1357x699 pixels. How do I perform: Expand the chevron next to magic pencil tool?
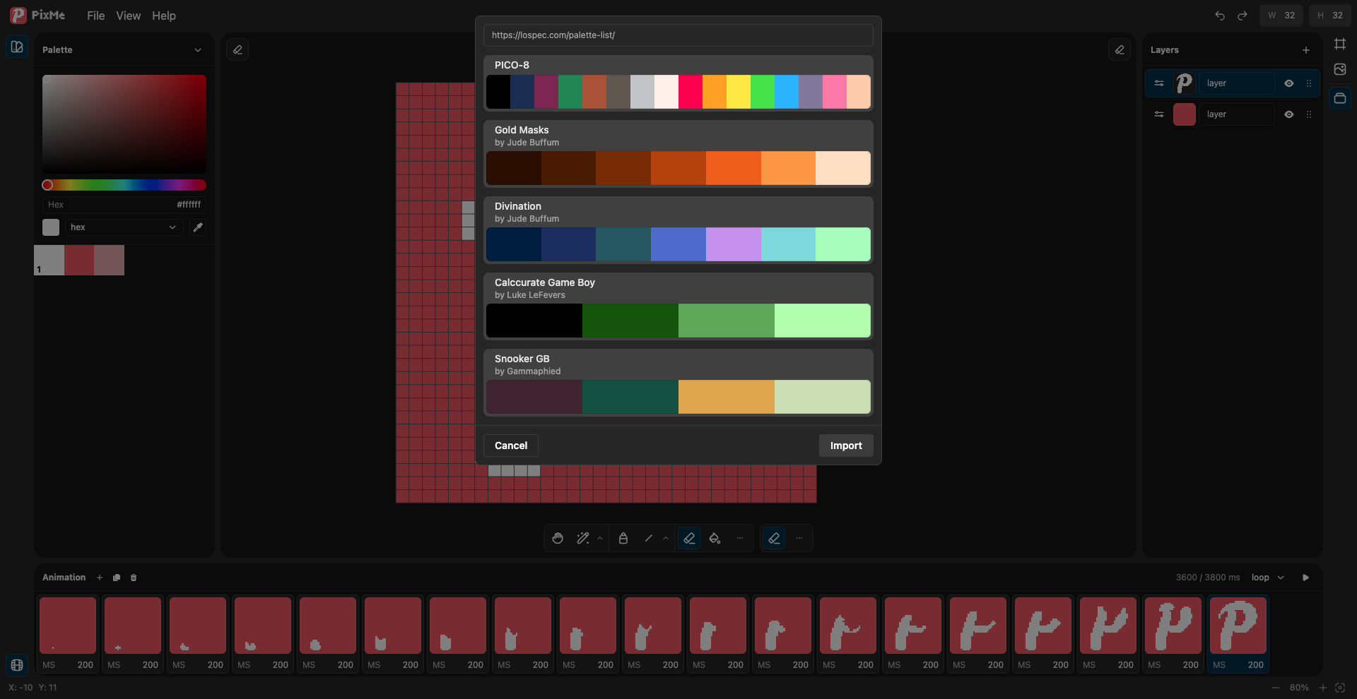point(600,538)
